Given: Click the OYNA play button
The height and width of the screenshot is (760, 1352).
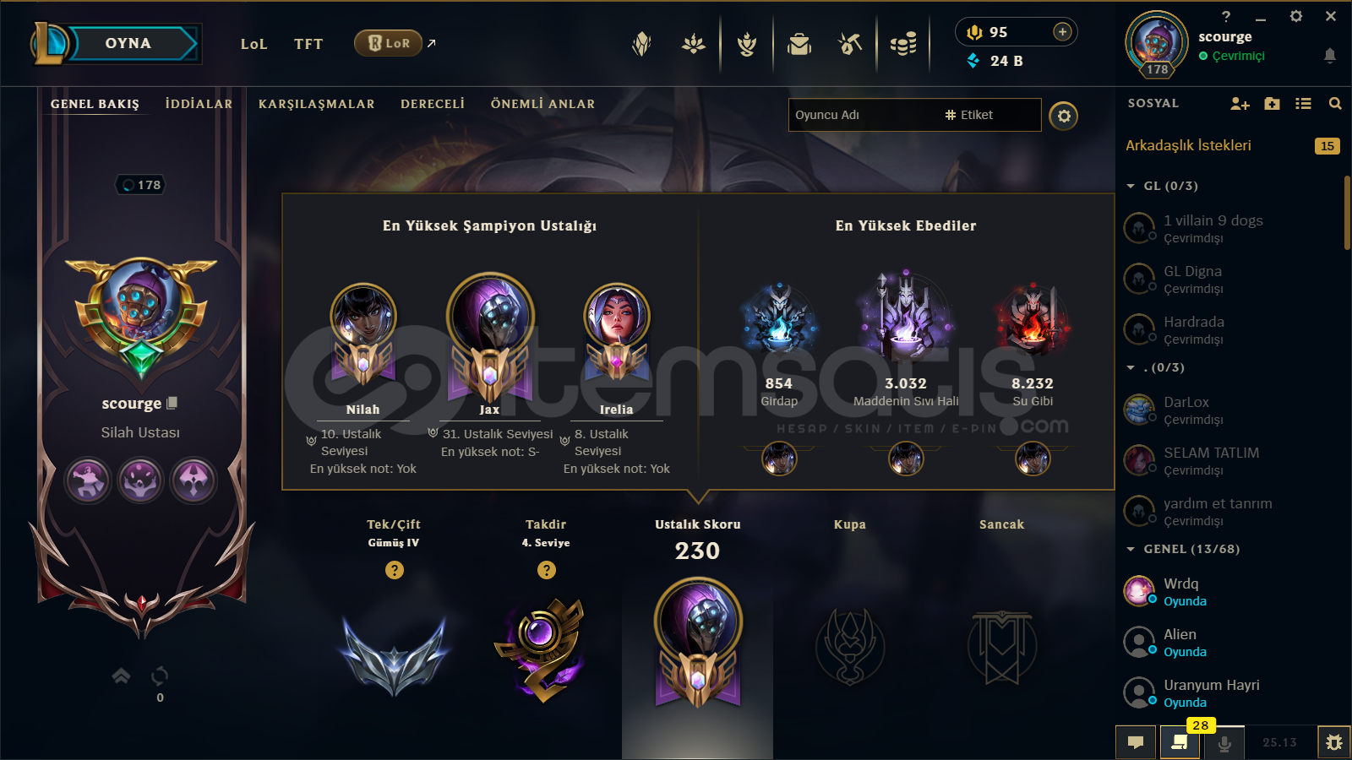Looking at the screenshot, I should coord(128,44).
